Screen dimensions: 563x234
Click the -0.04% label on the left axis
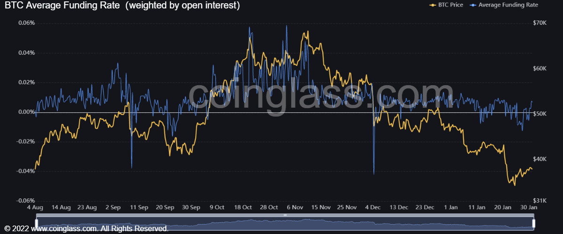click(25, 171)
